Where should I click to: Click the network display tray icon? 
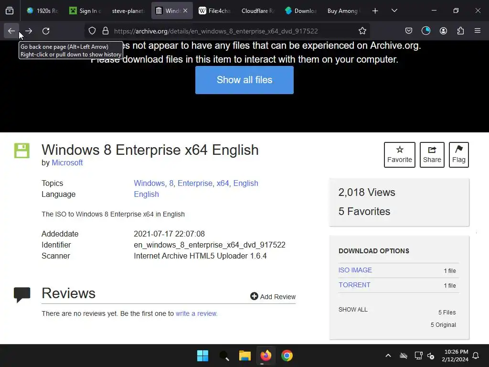418,356
